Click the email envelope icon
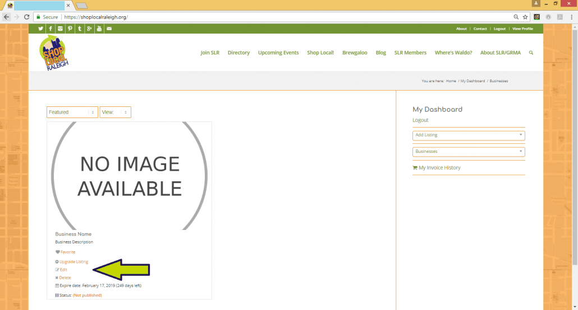This screenshot has width=578, height=310. coord(109,29)
